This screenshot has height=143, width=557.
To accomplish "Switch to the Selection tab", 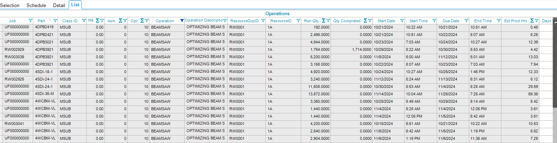I will [10, 5].
